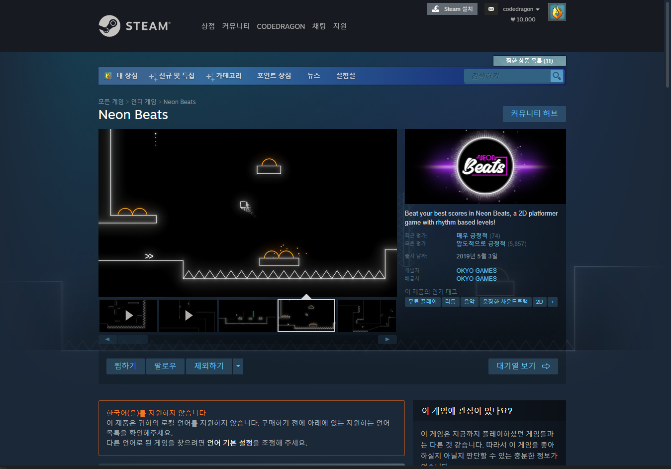Click the thumbnail strip scroll handle

pyautogui.click(x=133, y=340)
